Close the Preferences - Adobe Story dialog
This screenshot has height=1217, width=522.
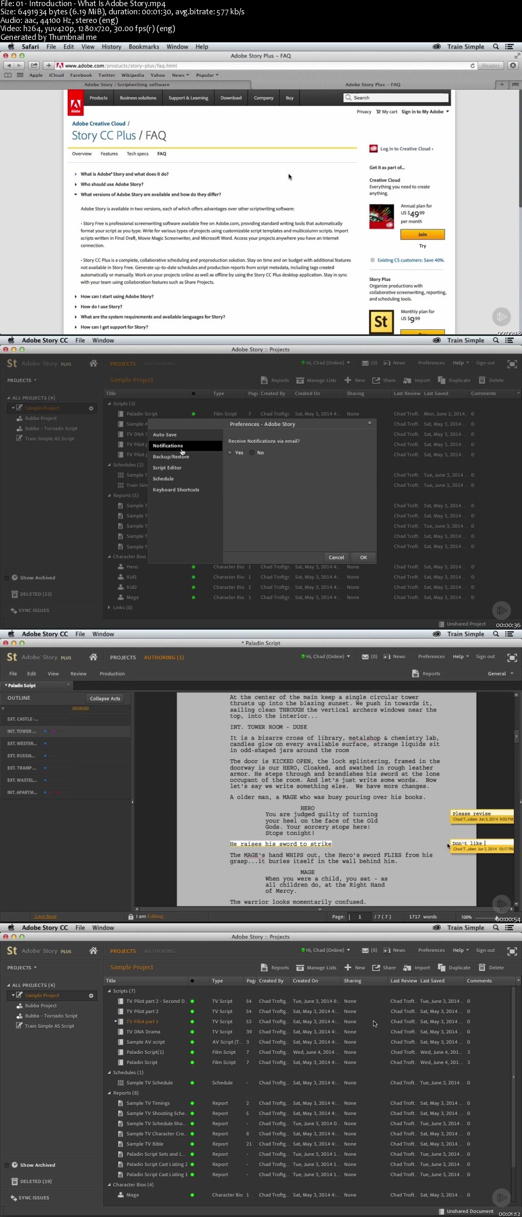tap(370, 423)
